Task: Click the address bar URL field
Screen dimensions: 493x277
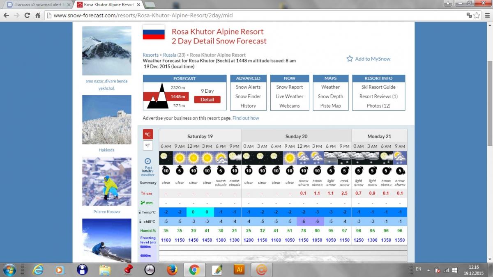Action: tap(255, 16)
